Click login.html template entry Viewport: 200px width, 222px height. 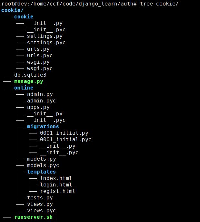(x=56, y=185)
